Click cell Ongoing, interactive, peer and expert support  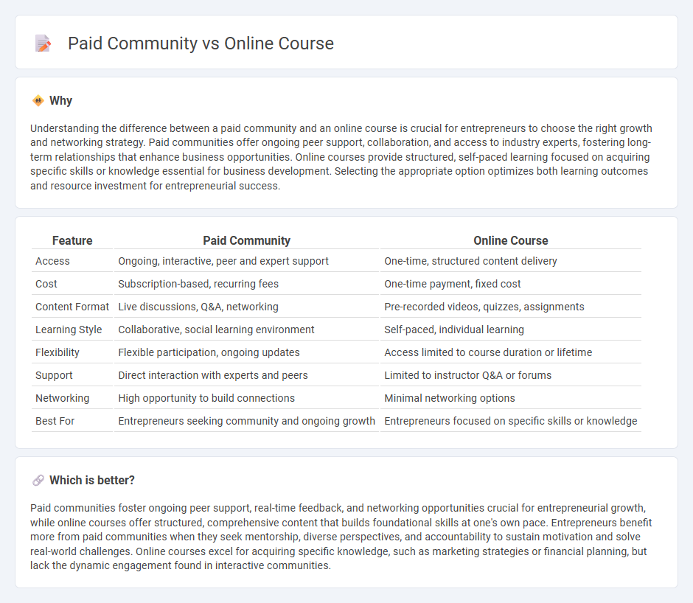point(247,261)
